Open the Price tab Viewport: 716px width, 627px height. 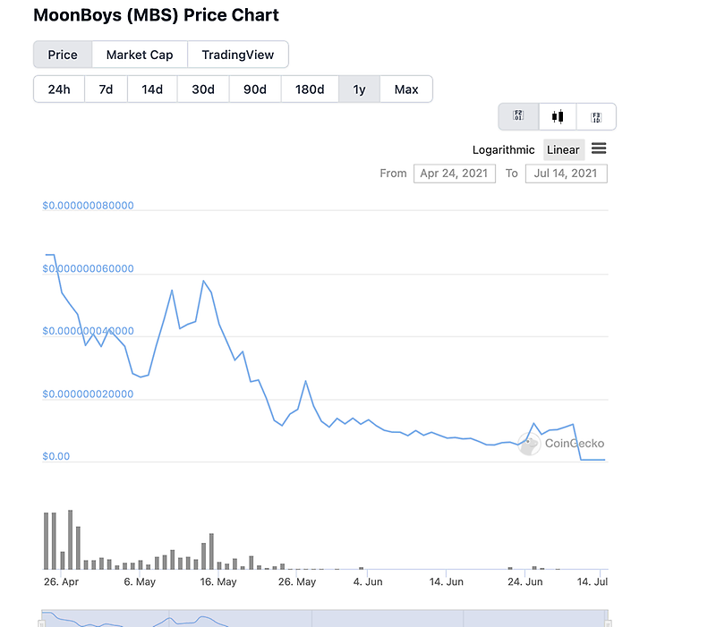63,55
